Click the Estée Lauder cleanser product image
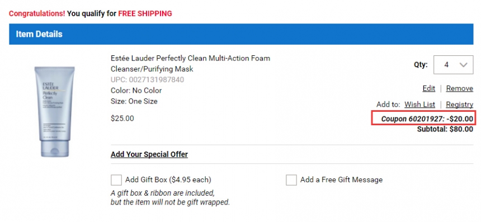Image resolution: width=481 pixels, height=222 pixels. click(55, 112)
